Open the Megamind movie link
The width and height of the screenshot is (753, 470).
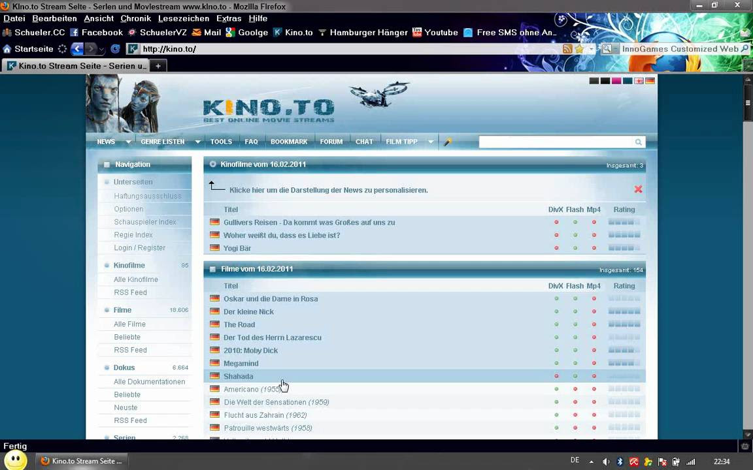pyautogui.click(x=241, y=364)
